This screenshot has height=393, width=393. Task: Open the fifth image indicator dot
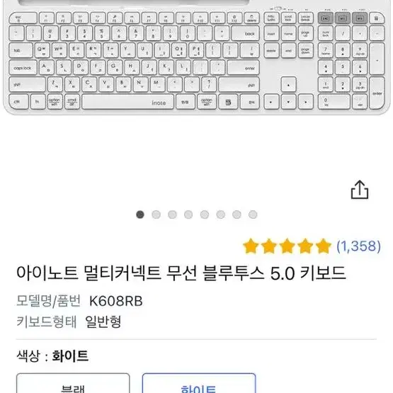click(205, 215)
